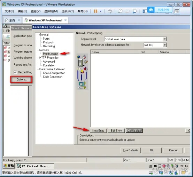Pause the virtual machine
The width and height of the screenshot is (193, 177).
tap(95, 11)
